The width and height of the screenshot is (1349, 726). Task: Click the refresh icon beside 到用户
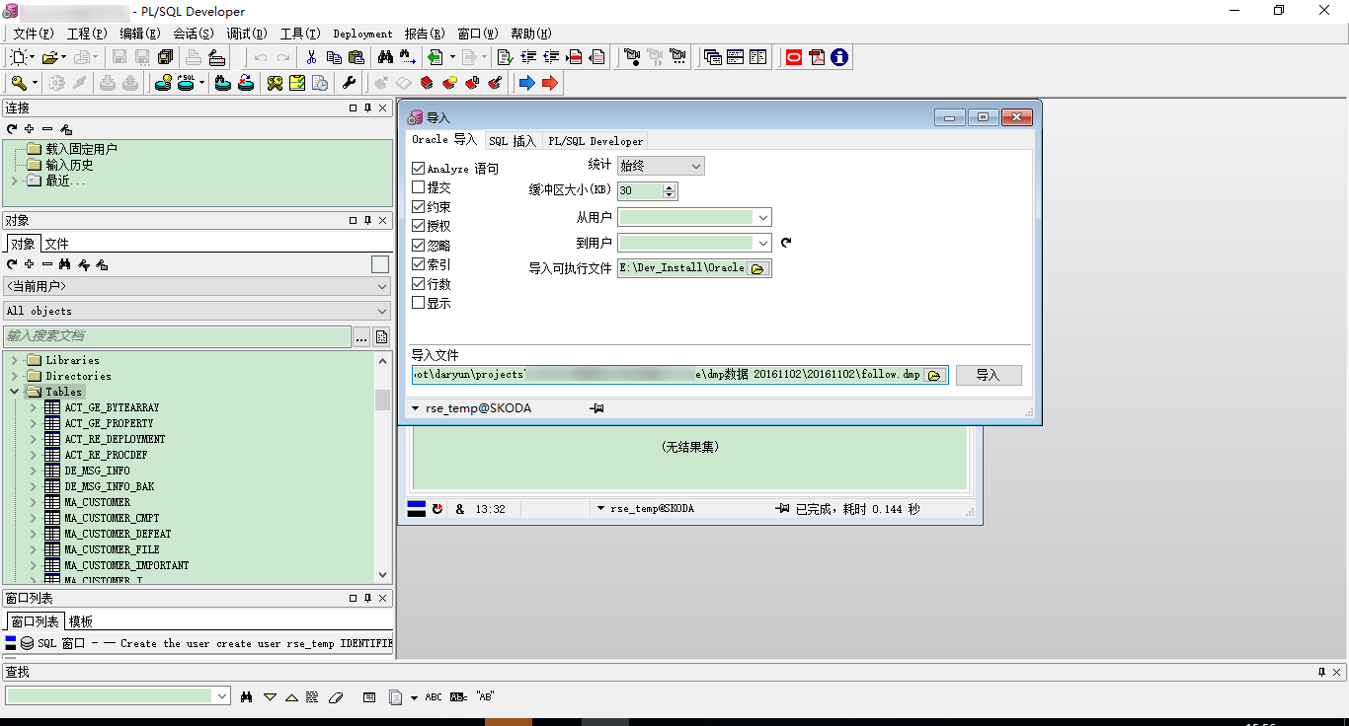point(786,243)
